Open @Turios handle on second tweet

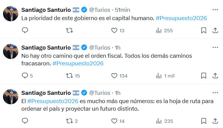pyautogui.click(x=99, y=47)
